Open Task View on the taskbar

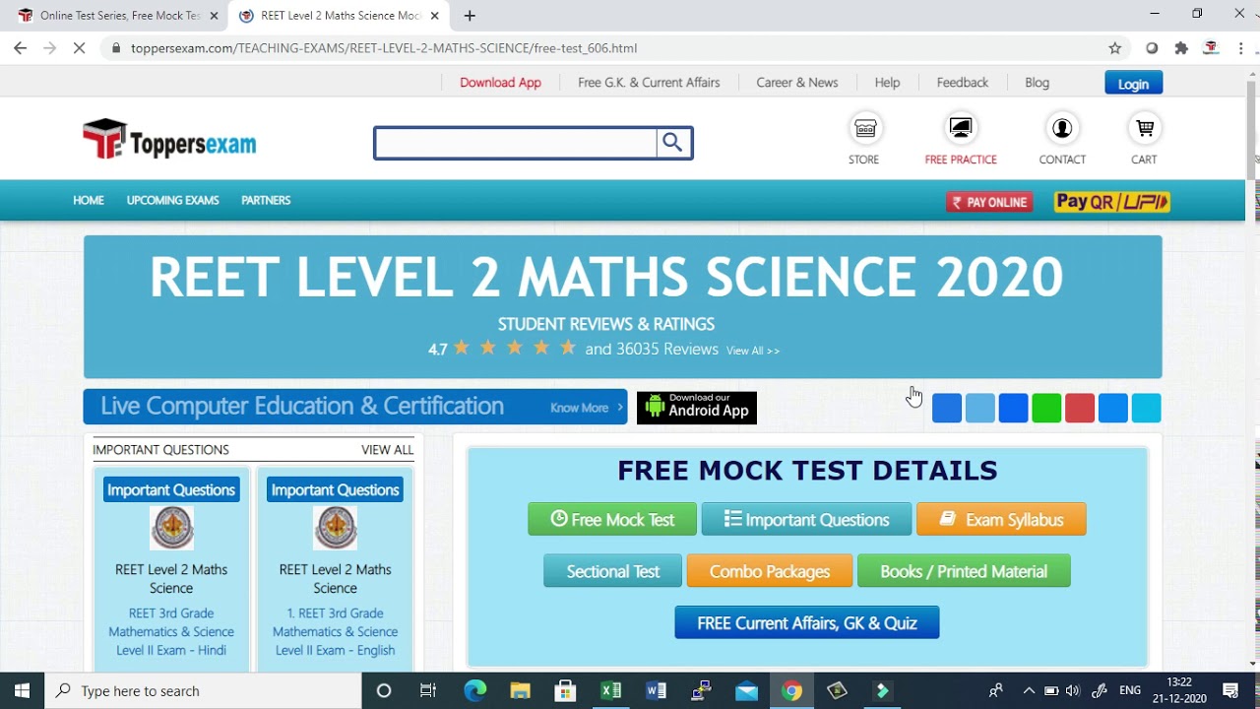[428, 690]
